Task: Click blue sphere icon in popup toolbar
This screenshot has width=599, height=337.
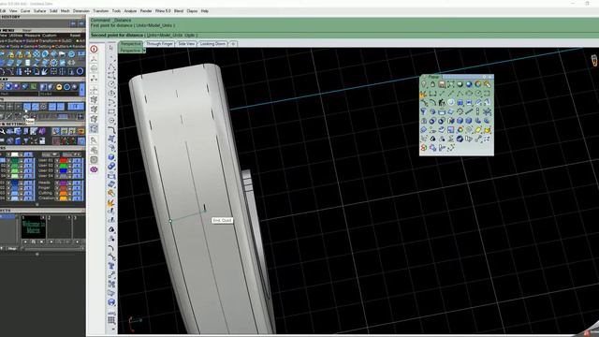Action: (469, 84)
